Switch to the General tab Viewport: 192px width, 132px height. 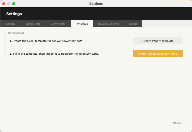point(10,24)
